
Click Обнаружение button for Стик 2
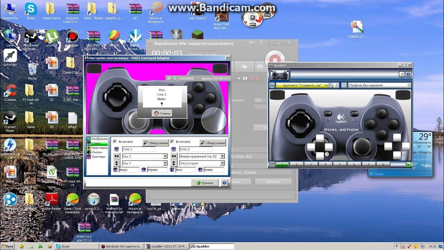[x=212, y=143]
